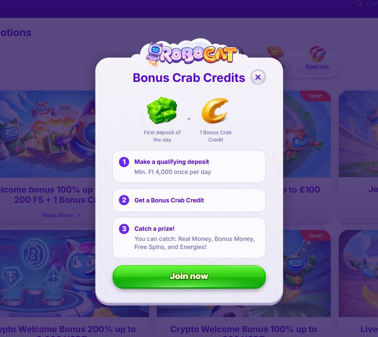Click the green cash stack icon
Viewport: 378px width, 337px height.
coord(162,110)
